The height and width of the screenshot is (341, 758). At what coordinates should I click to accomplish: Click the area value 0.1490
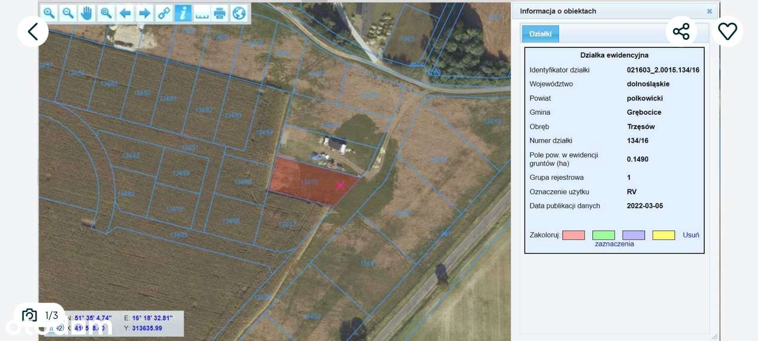point(638,159)
